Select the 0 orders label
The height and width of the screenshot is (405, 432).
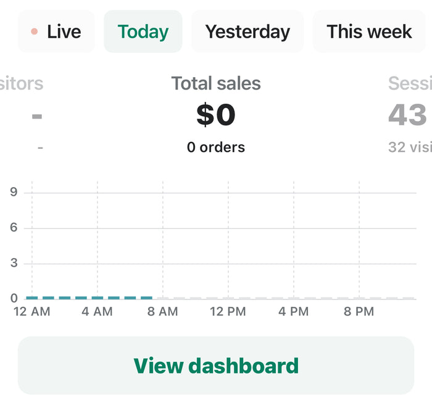216,148
